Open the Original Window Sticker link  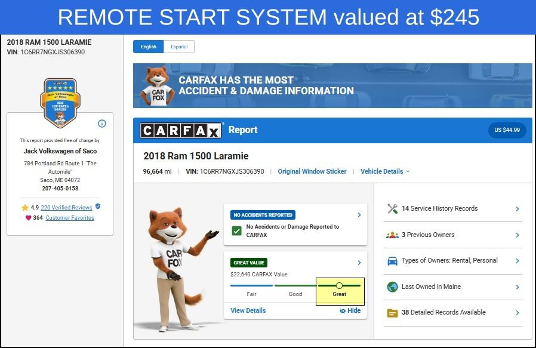pos(312,171)
